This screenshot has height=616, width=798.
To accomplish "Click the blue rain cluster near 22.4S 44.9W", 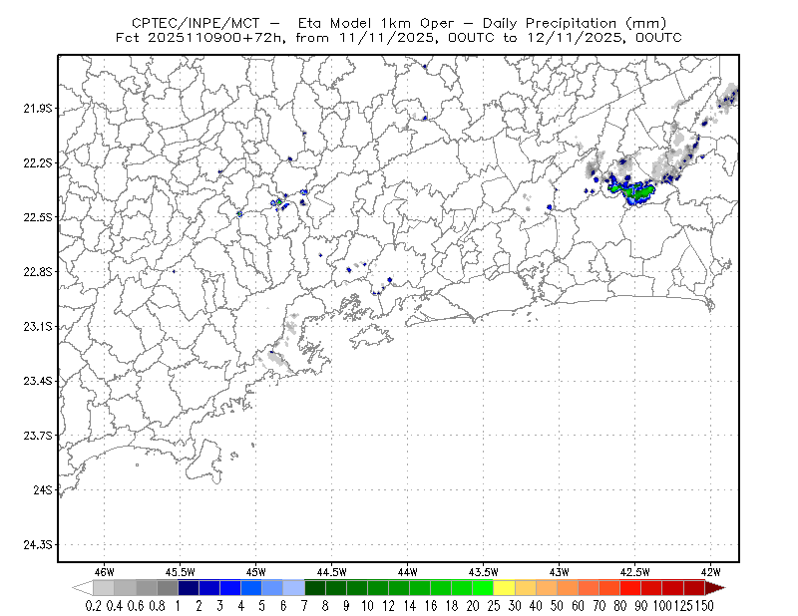I will pos(280,202).
